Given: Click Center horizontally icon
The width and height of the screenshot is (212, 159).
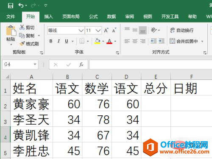Looking at the screenshot, I should click(135, 41).
